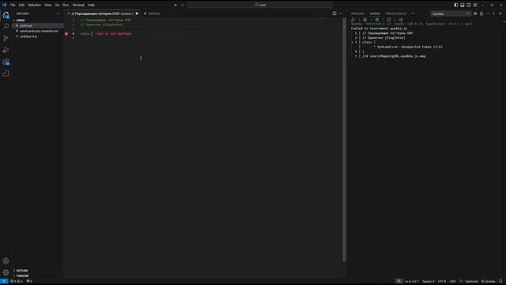Click the first Quokka toolbar icon in output
Viewport: 506px width, 285px height.
[353, 20]
